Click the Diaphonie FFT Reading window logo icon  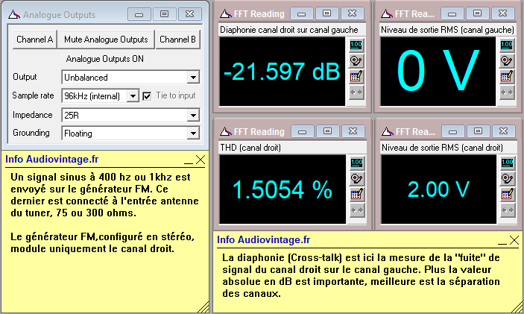click(226, 13)
